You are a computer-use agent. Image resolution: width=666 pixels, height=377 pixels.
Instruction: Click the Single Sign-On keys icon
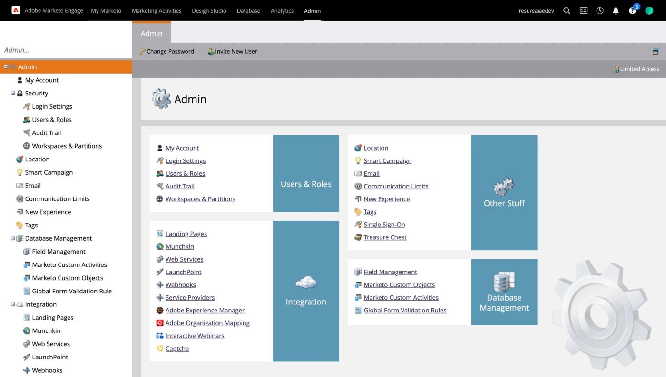[x=358, y=224]
